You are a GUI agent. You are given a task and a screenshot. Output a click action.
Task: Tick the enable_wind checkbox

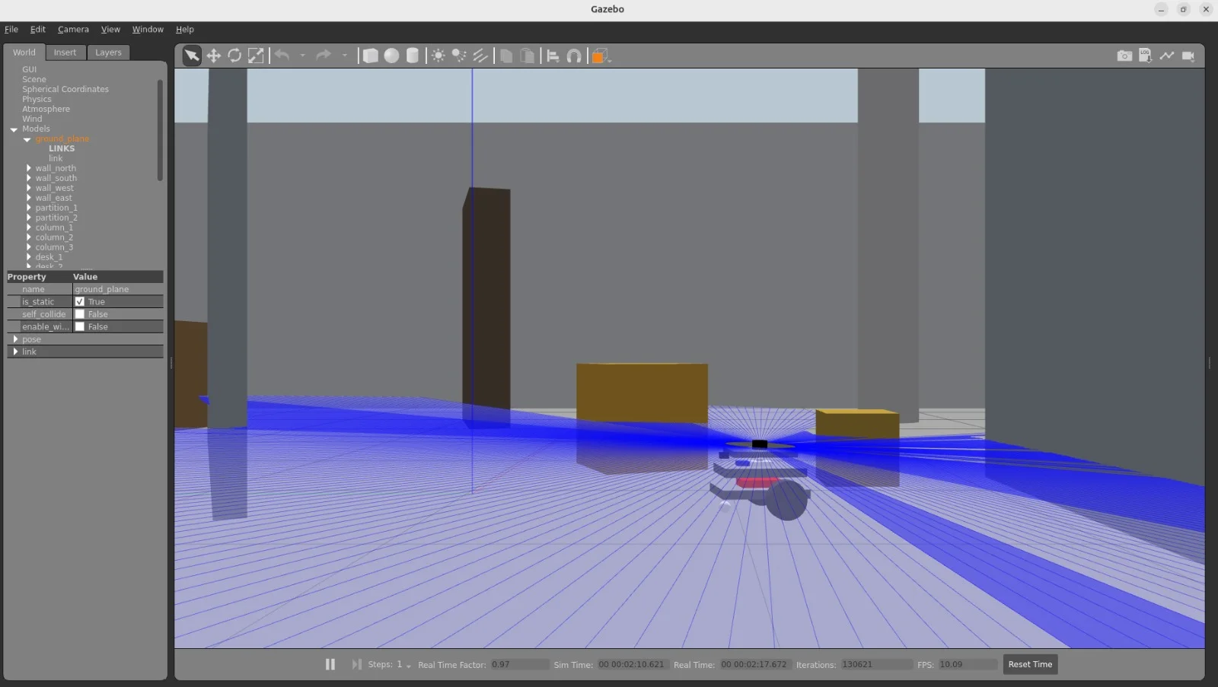point(80,326)
